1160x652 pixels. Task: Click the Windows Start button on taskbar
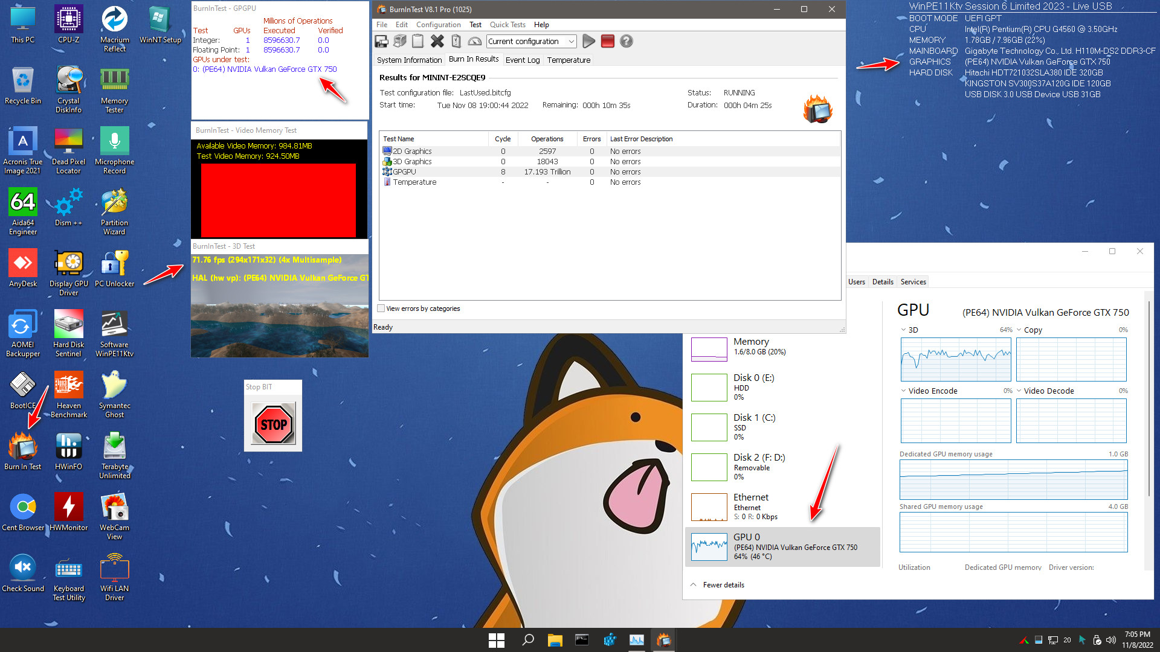[x=496, y=641]
